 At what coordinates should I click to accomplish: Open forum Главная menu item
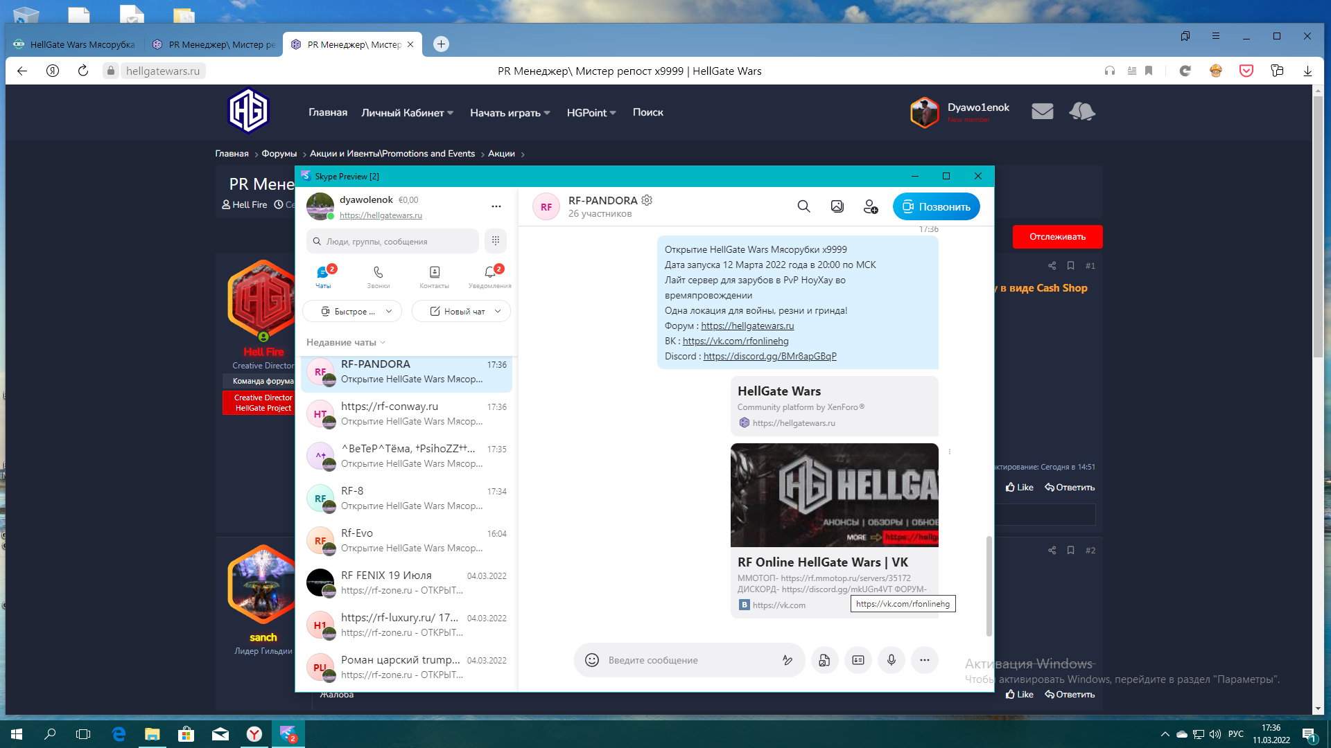tap(328, 112)
